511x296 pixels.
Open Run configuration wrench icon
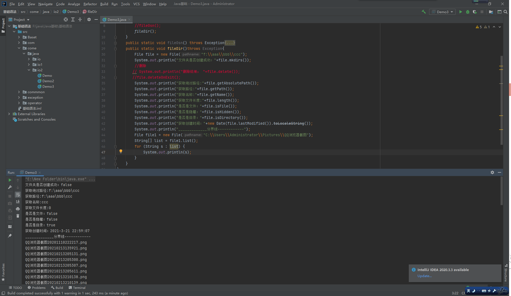(x=10, y=187)
